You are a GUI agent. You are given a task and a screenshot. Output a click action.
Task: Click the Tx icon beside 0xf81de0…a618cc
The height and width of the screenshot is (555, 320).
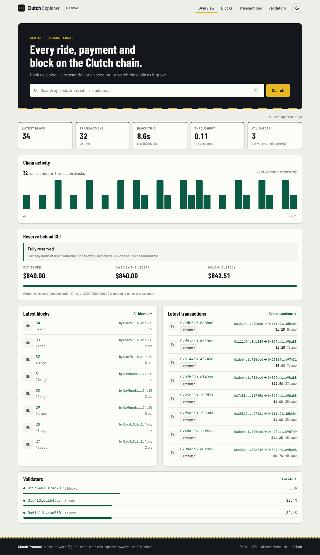172,345
